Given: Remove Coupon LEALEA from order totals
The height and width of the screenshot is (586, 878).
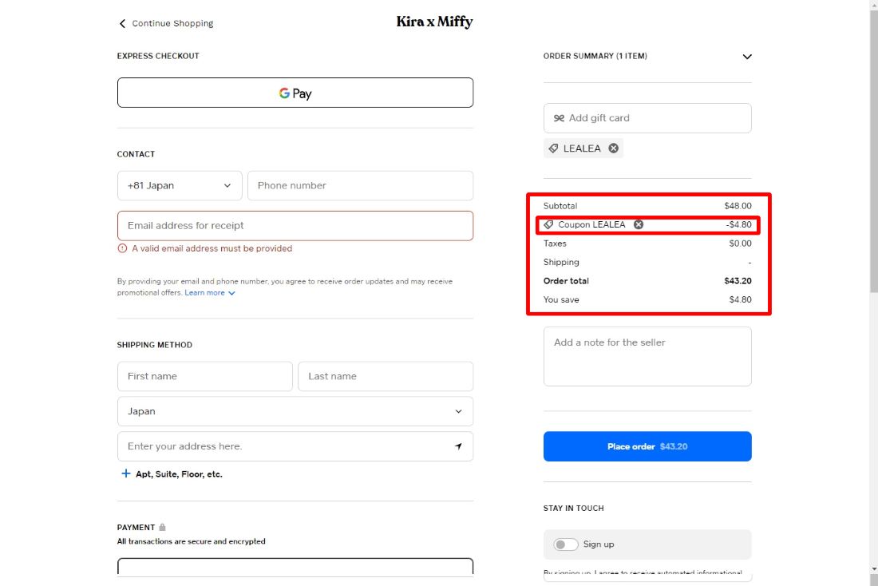Looking at the screenshot, I should [x=639, y=224].
